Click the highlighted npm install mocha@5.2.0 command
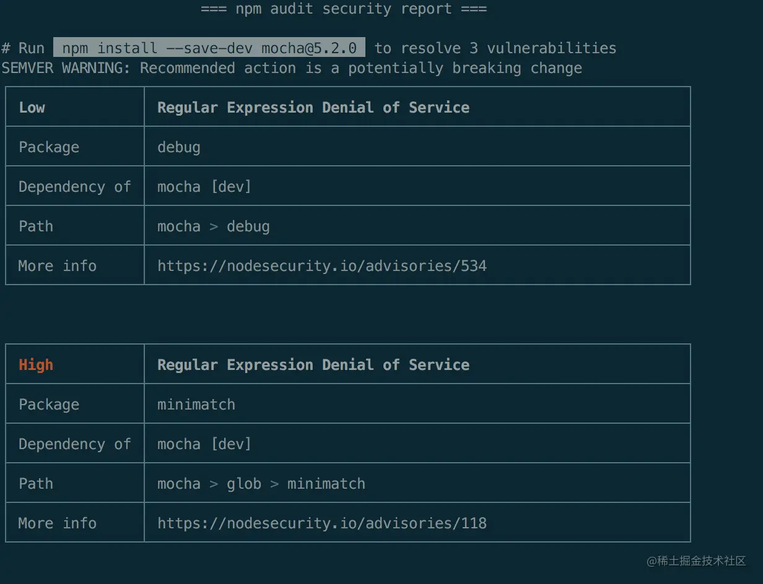The image size is (763, 584). pyautogui.click(x=209, y=48)
